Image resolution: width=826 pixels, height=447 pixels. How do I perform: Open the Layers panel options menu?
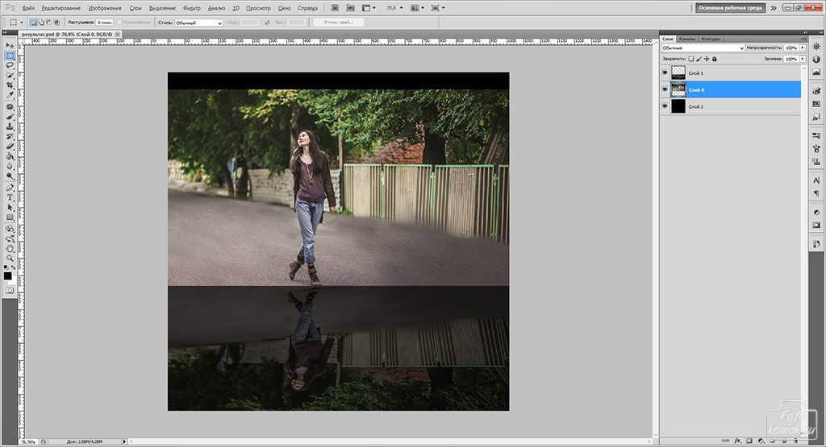[803, 39]
